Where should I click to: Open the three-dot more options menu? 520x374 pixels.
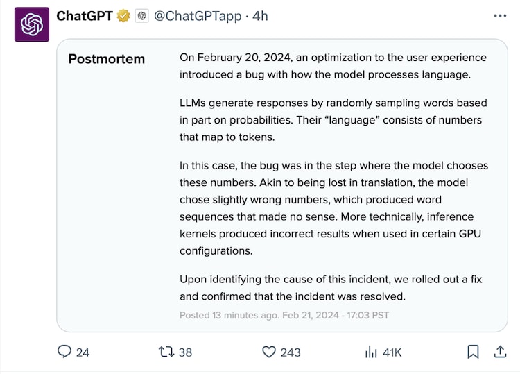click(x=500, y=15)
